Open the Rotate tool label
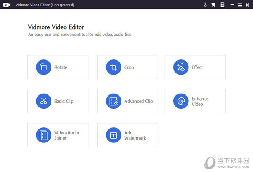 point(61,67)
